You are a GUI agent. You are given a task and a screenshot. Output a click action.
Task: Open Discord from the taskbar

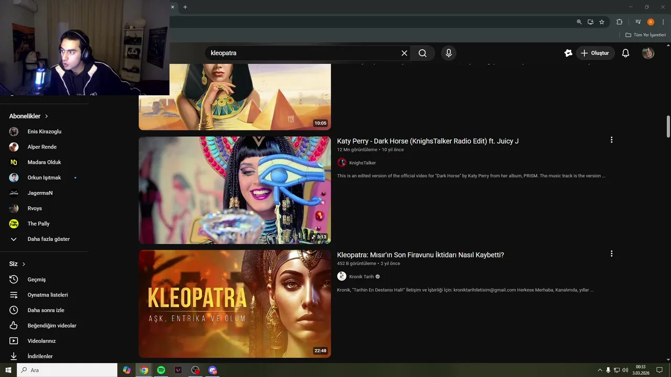coord(212,370)
